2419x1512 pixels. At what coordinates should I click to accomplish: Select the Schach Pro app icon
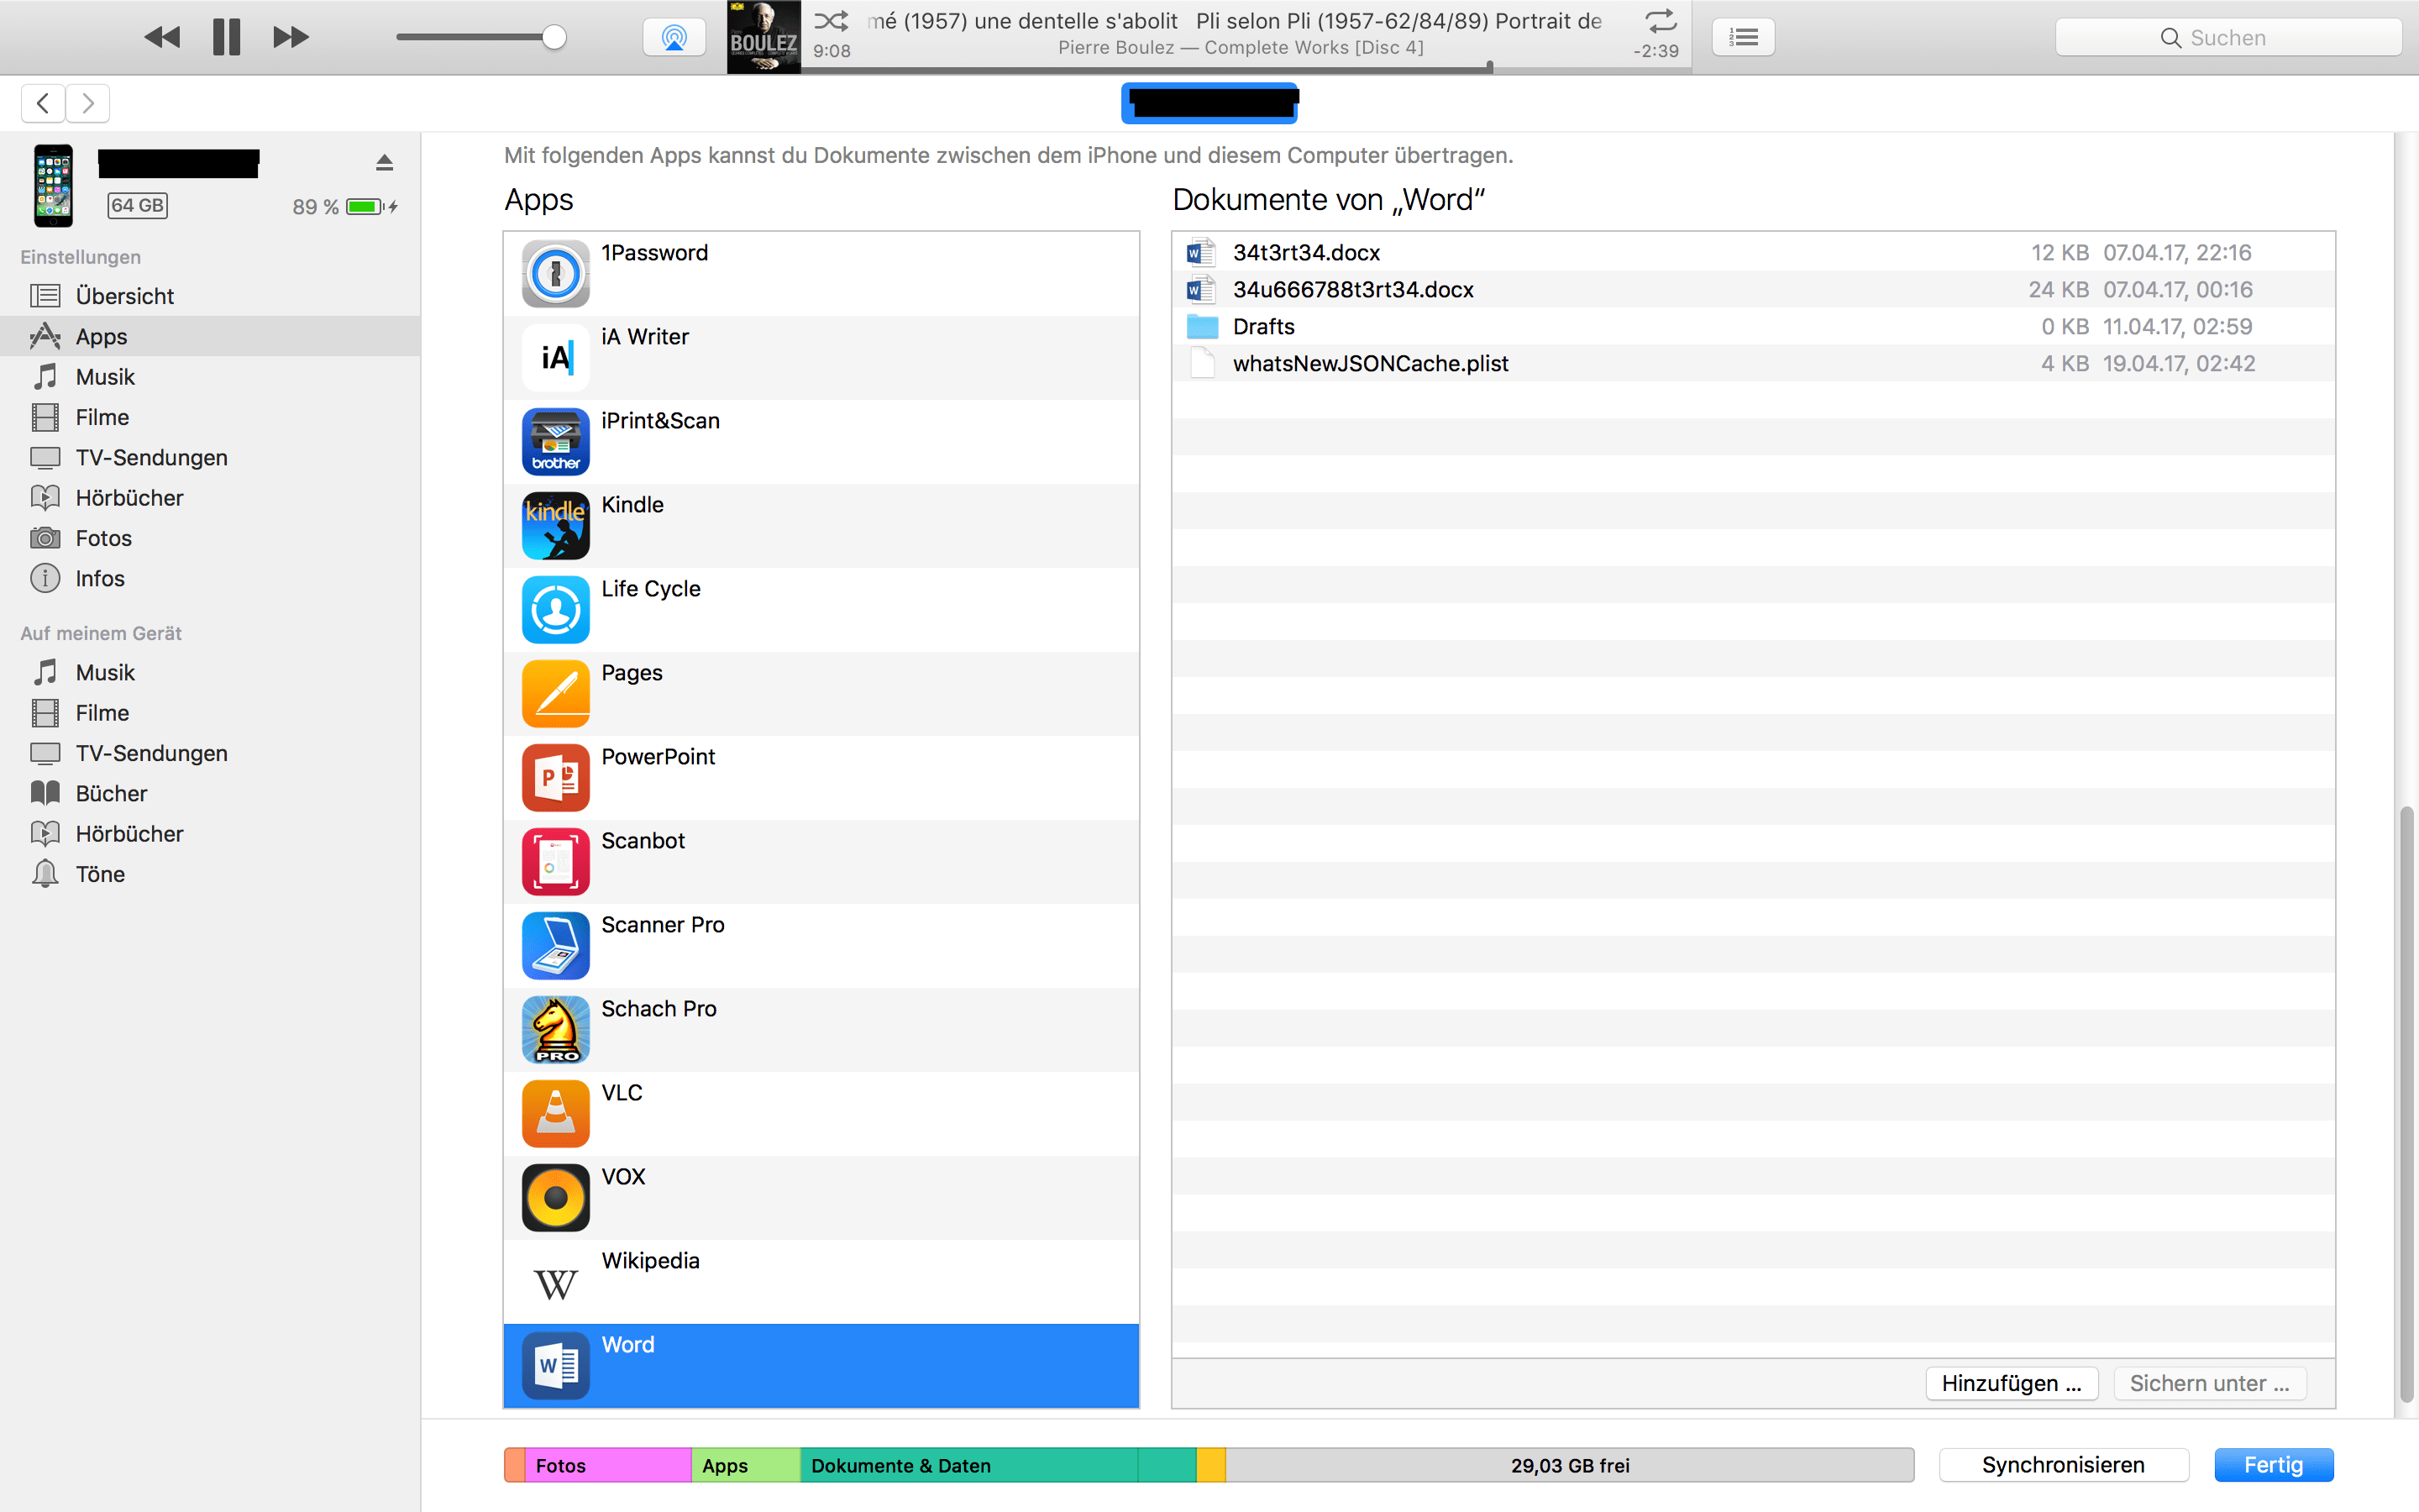tap(556, 1030)
